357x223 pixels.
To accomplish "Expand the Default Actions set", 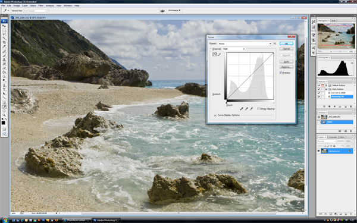I will 326,86.
